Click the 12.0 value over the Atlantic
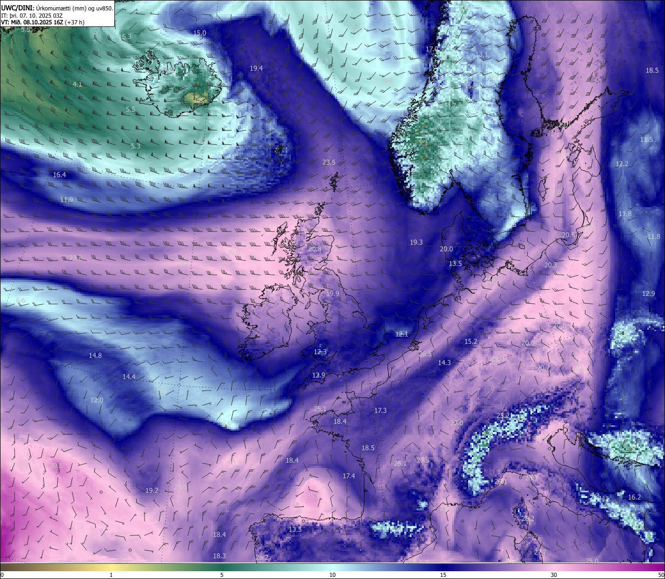This screenshot has width=665, height=579. (97, 400)
